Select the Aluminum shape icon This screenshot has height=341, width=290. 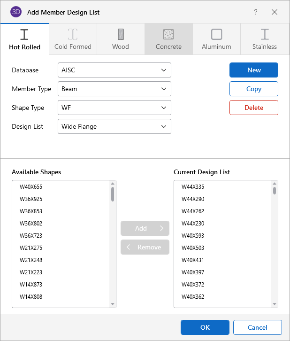[216, 34]
